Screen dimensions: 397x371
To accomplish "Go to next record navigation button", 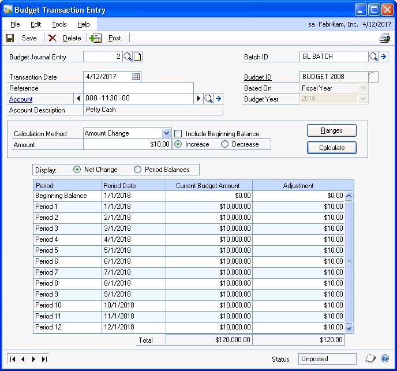I will click(x=33, y=359).
